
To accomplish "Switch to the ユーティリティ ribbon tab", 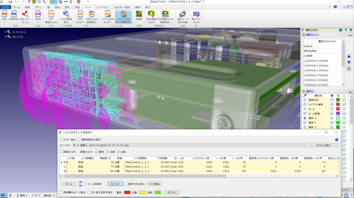I will click(x=102, y=7).
